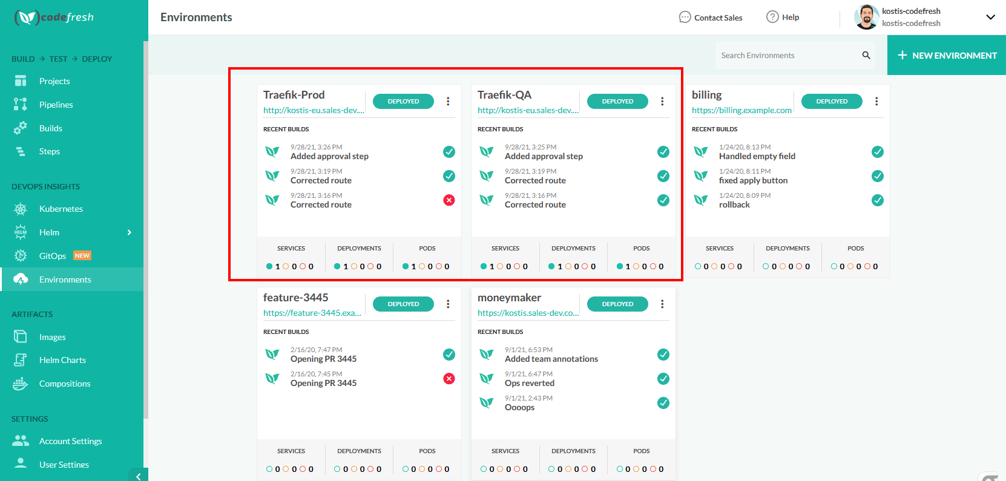Click moneymaker DEPLOYED status button

coord(617,304)
